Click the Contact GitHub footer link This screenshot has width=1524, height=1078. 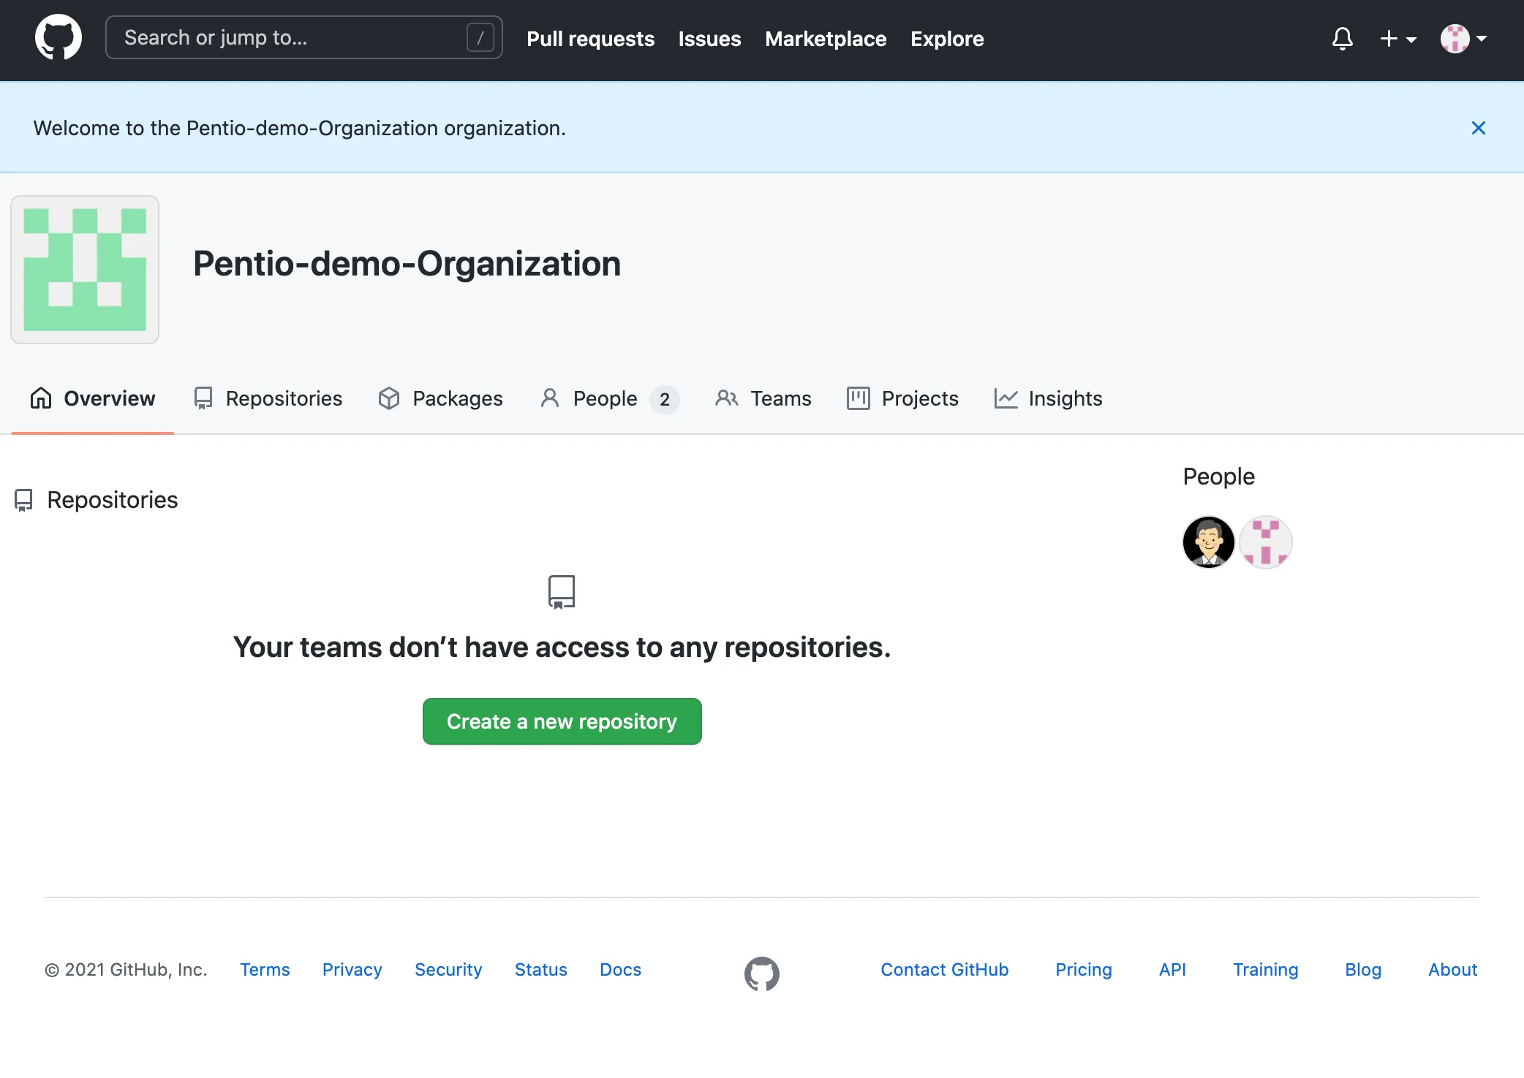point(944,969)
